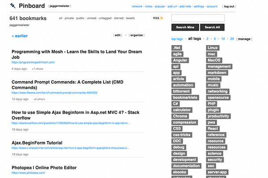Click the Pinboard pushpin logo icon
Viewport: 268px width, 178px height.
pos(13,6)
